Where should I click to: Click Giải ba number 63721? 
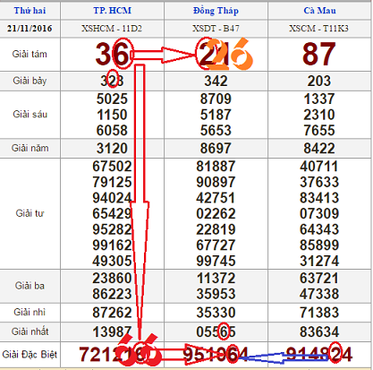click(x=319, y=278)
